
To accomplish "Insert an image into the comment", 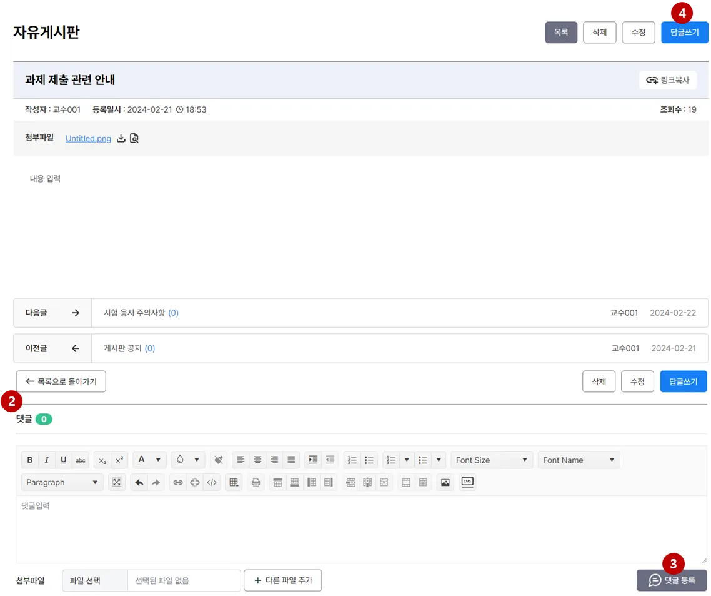I will [445, 482].
